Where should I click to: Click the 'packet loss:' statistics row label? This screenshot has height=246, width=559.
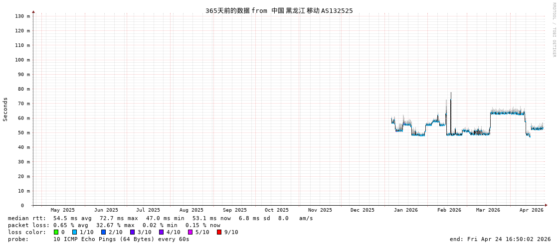click(x=29, y=225)
